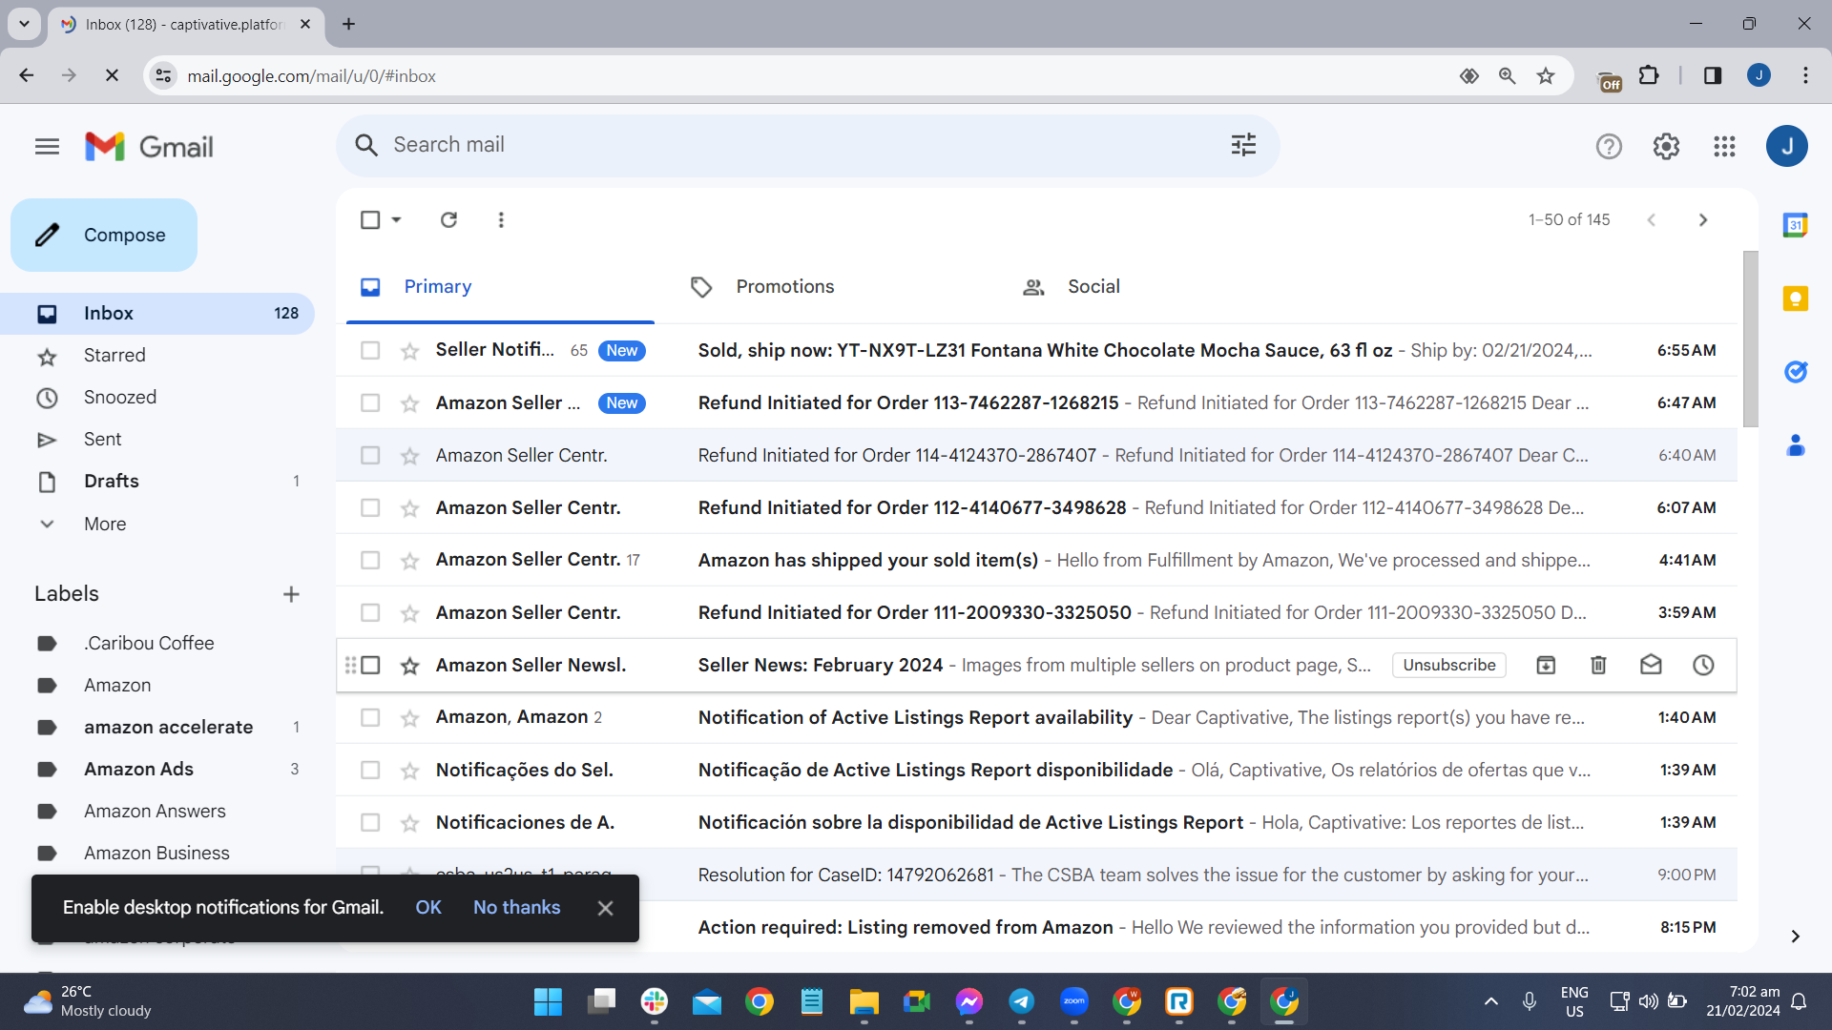1832x1030 pixels.
Task: Open the Starred folder
Action: 157,356
